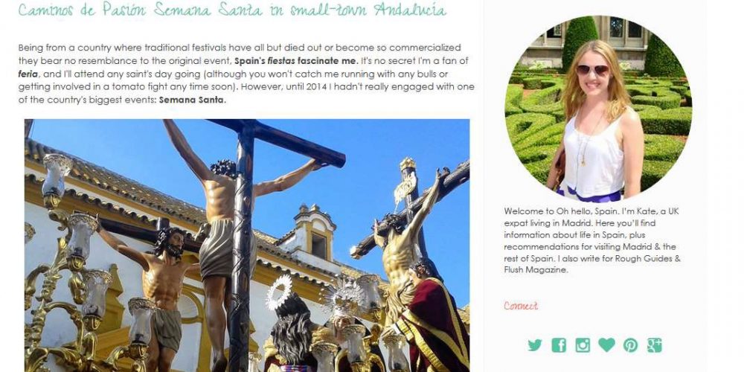Click the intro paragraph about traditional festivals
The image size is (744, 372).
[x=246, y=74]
